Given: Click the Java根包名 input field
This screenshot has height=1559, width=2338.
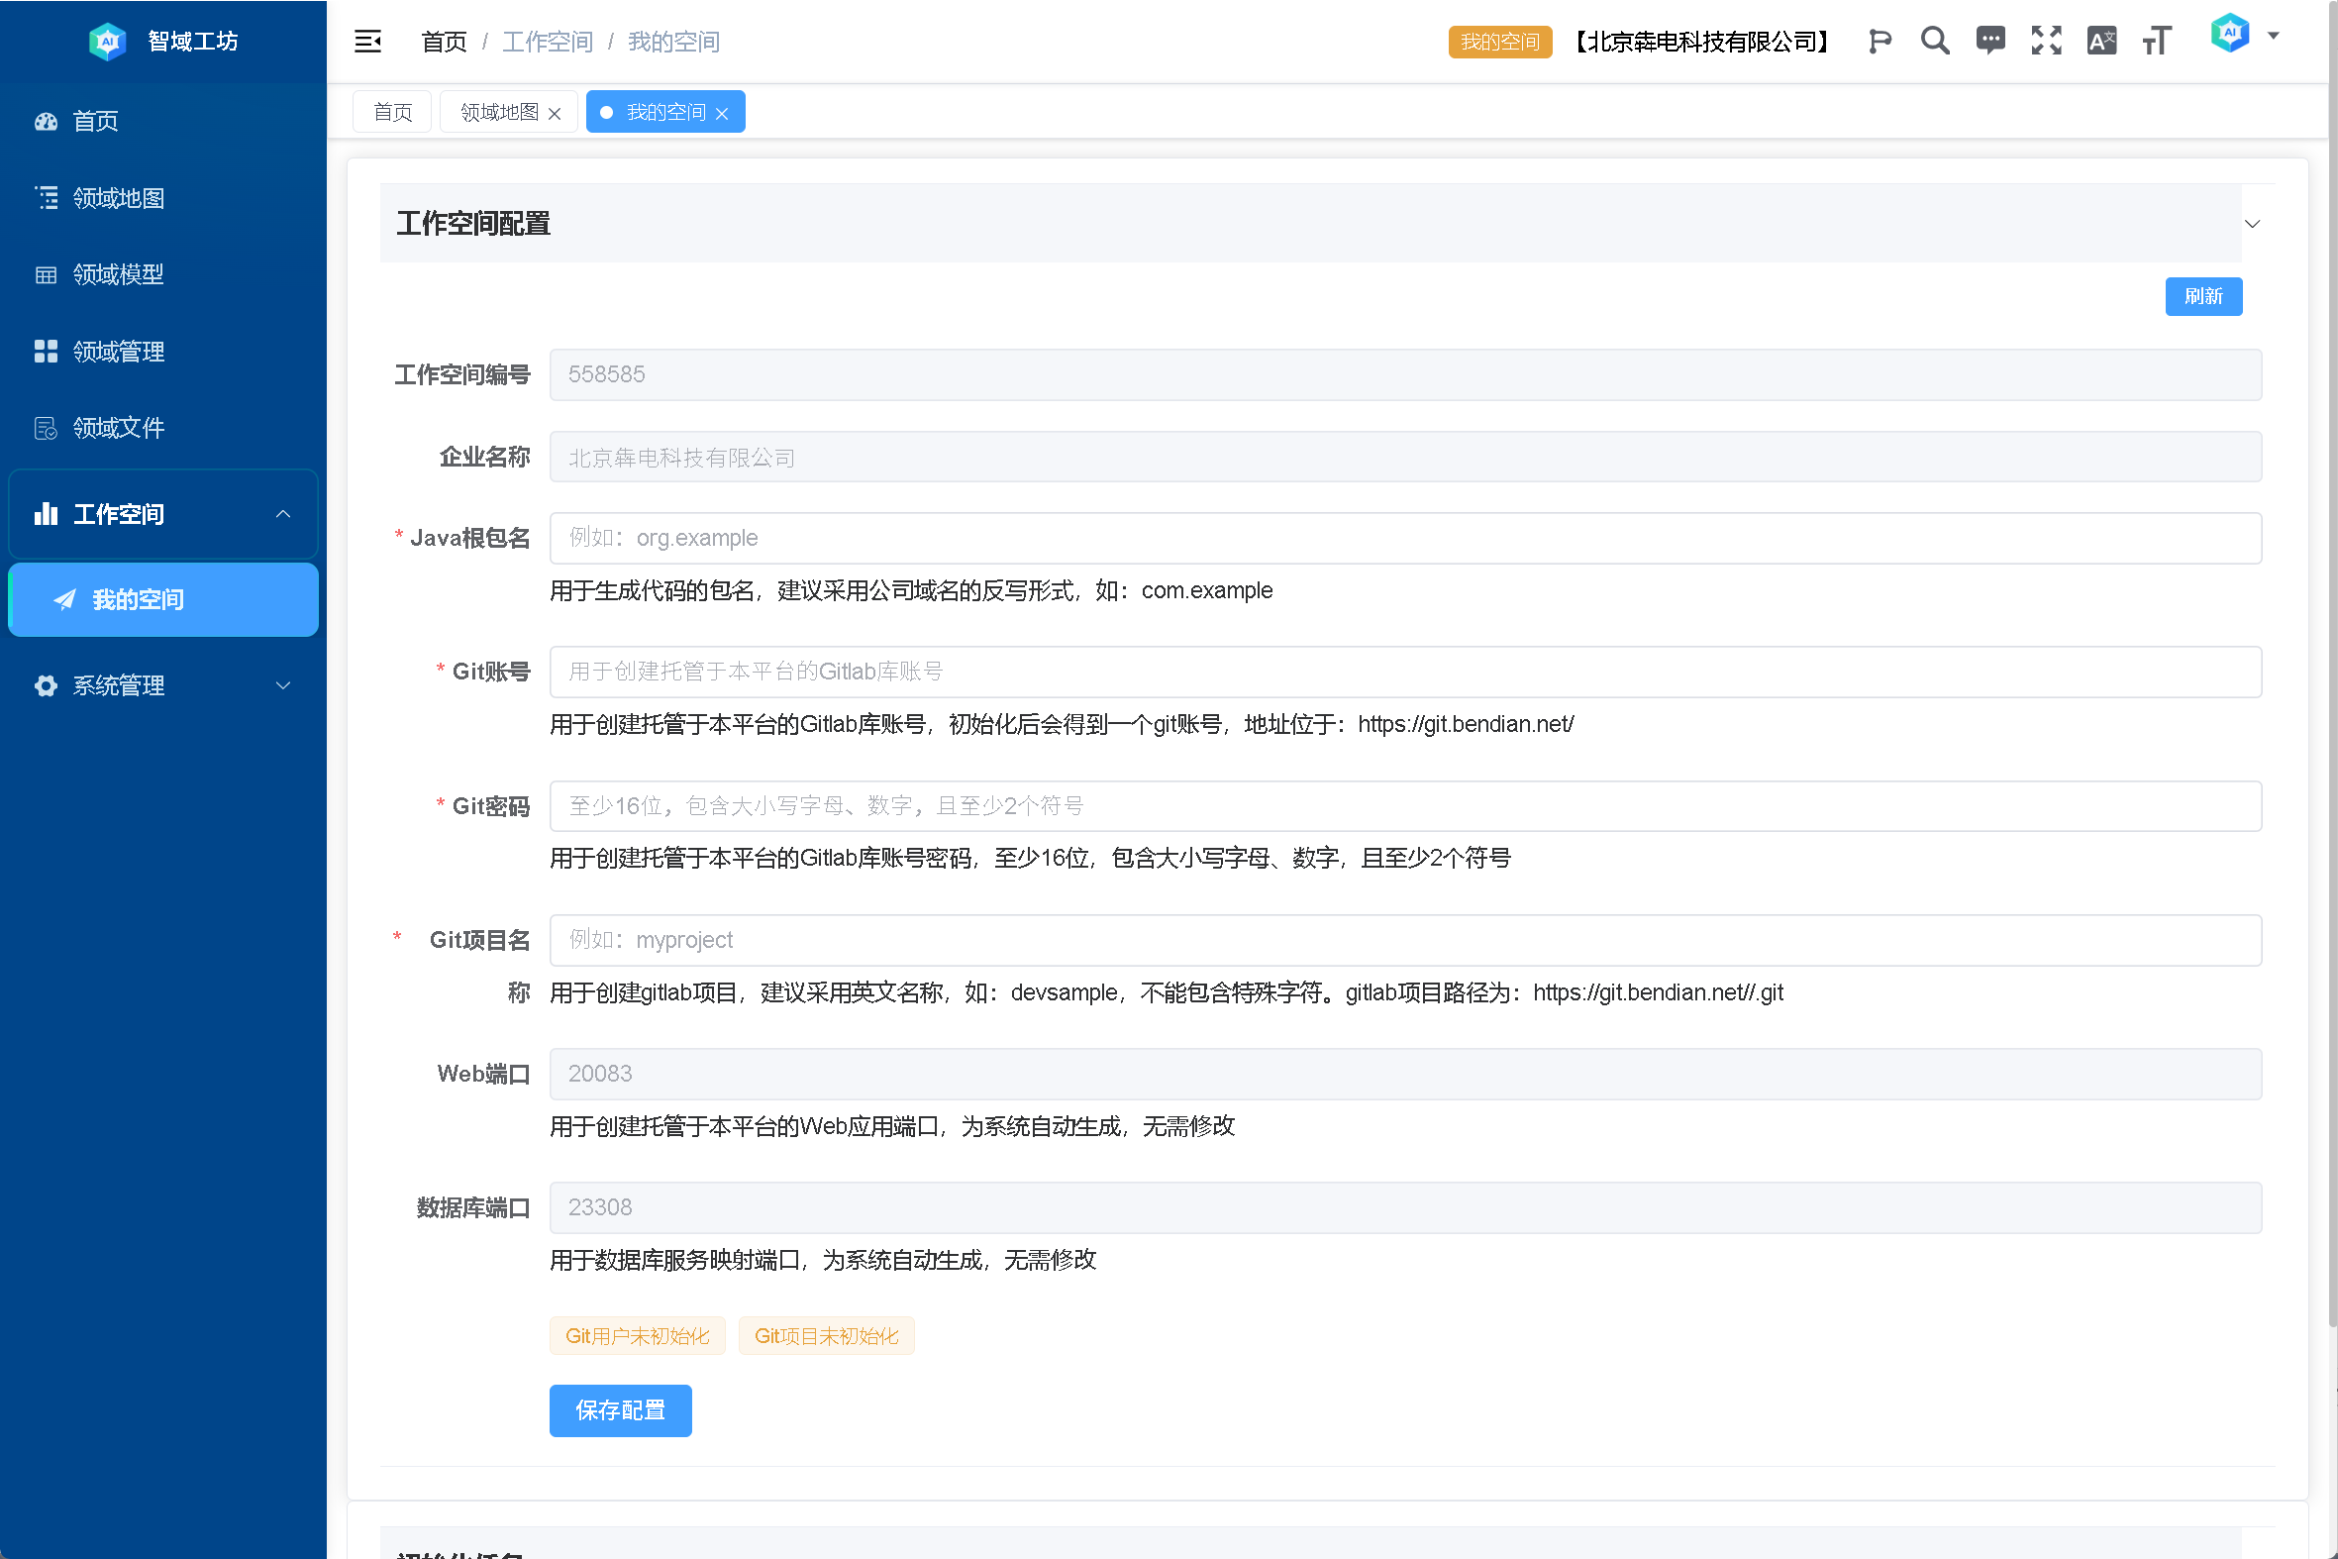Looking at the screenshot, I should point(1404,538).
